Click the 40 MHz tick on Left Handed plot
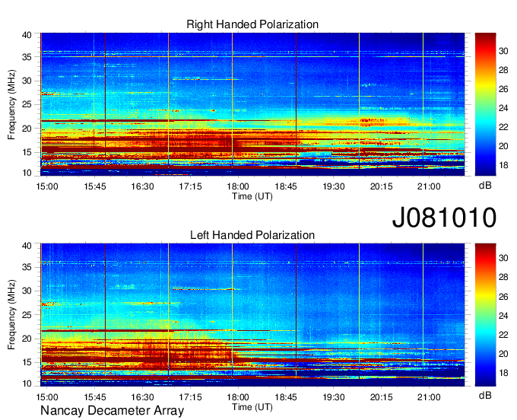 point(27,246)
